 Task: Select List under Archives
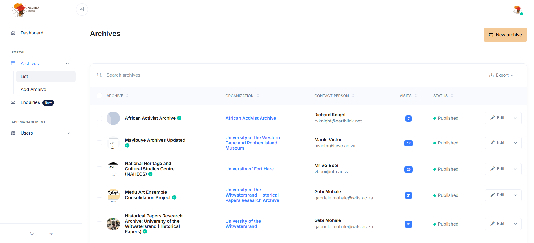pos(46,76)
